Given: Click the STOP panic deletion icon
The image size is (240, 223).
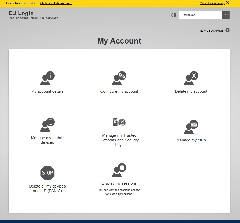Looking at the screenshot, I should coord(47,173).
